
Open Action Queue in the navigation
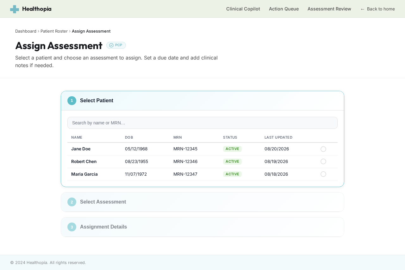(x=284, y=9)
